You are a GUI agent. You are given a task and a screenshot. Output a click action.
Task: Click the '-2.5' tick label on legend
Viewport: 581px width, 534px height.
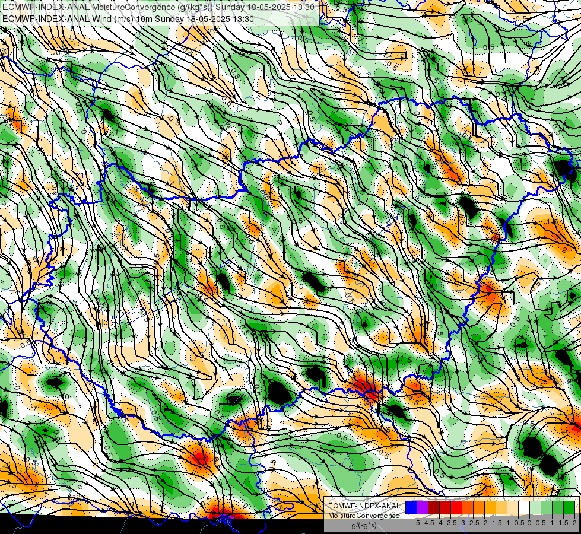(473, 523)
